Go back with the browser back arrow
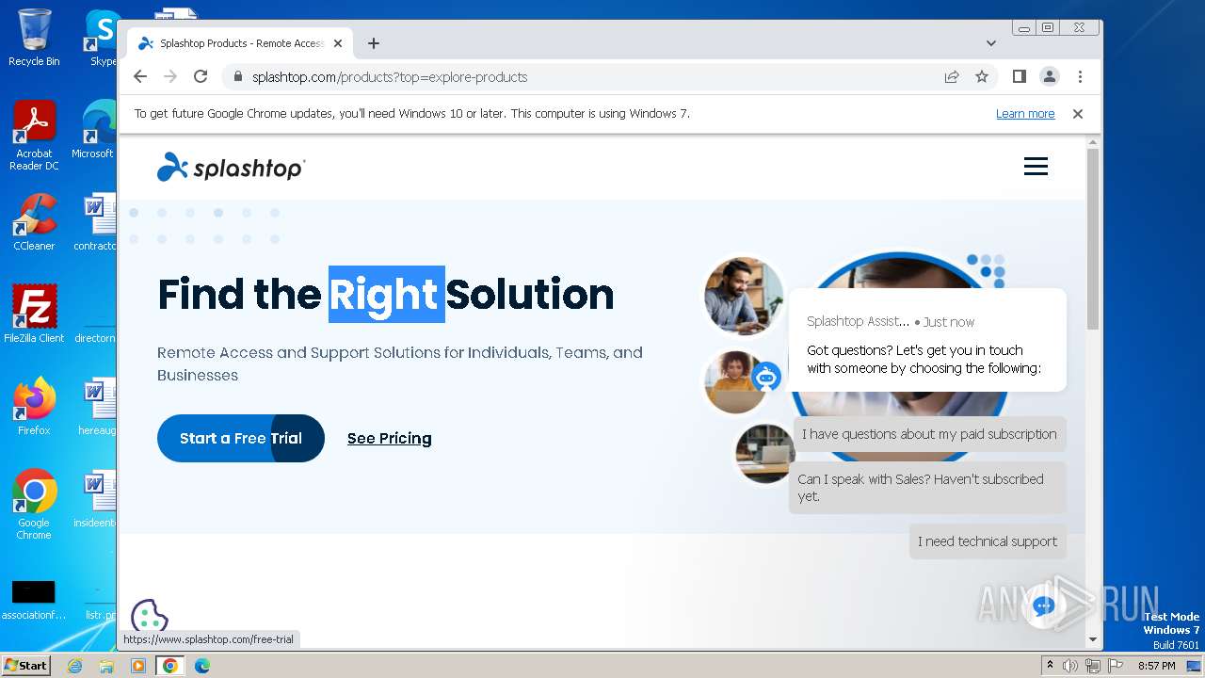1205x678 pixels. pyautogui.click(x=140, y=76)
